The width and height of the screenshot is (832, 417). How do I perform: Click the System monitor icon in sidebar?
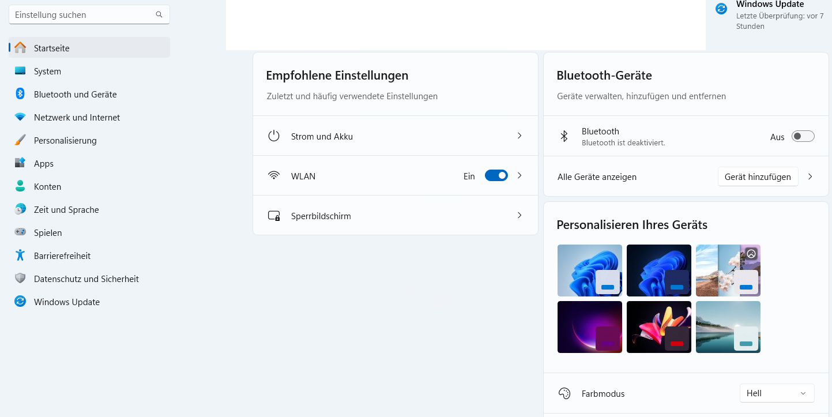click(20, 71)
